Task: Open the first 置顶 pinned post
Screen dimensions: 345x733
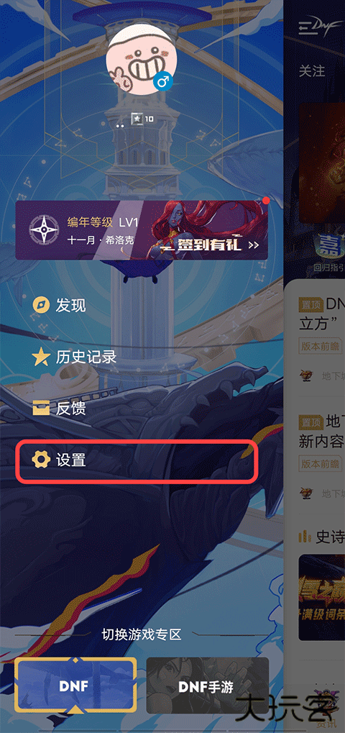Action: (x=322, y=314)
